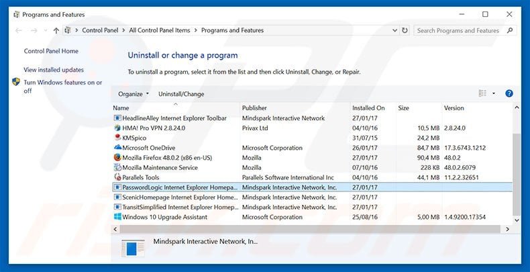Open the recent locations dropdown arrow
Image resolution: width=530 pixels, height=272 pixels.
pyautogui.click(x=46, y=30)
